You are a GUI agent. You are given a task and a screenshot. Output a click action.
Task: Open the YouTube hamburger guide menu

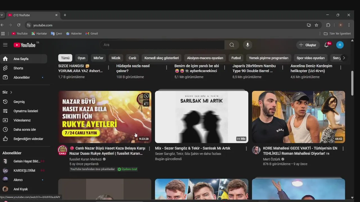click(x=5, y=45)
